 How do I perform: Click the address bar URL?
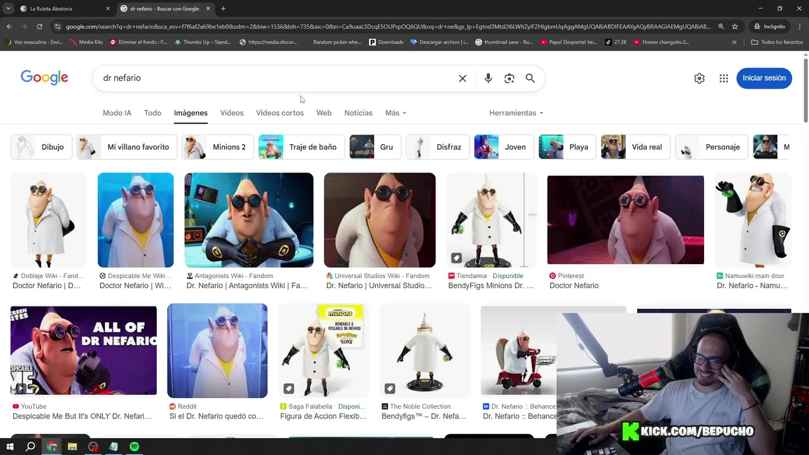[387, 27]
